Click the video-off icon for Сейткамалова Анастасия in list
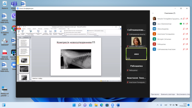 click(187, 49)
